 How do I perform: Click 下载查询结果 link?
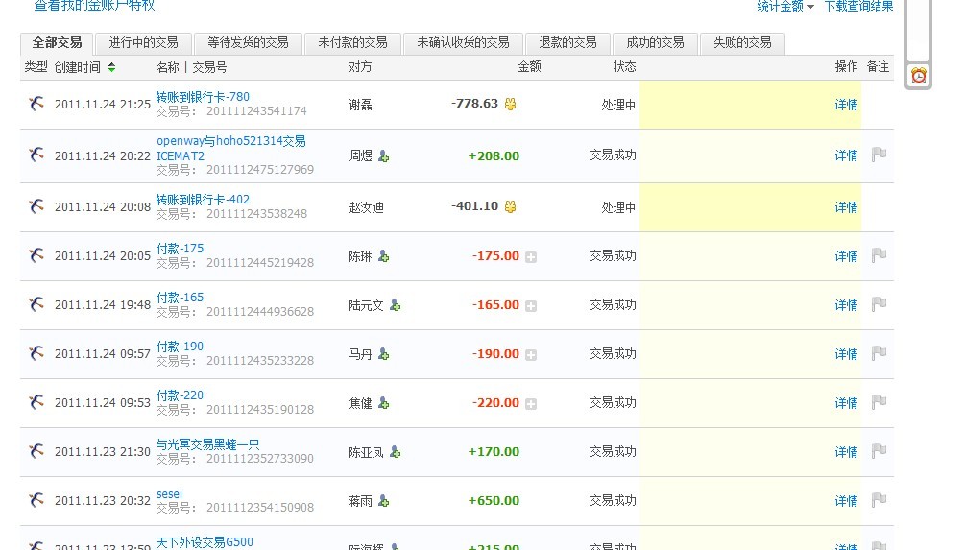click(858, 7)
